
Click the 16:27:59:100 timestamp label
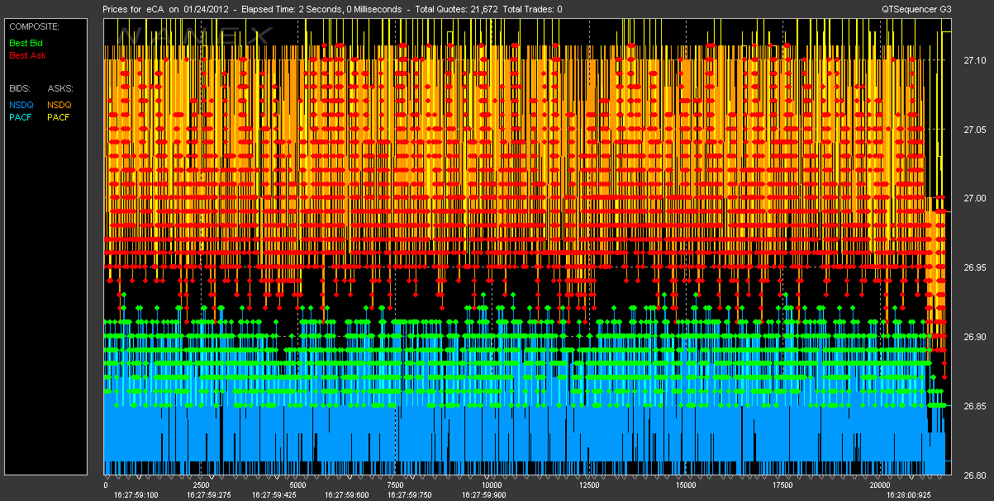pyautogui.click(x=136, y=495)
